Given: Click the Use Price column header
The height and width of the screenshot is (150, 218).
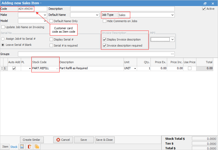Looking at the screenshot, I should click(190, 62).
